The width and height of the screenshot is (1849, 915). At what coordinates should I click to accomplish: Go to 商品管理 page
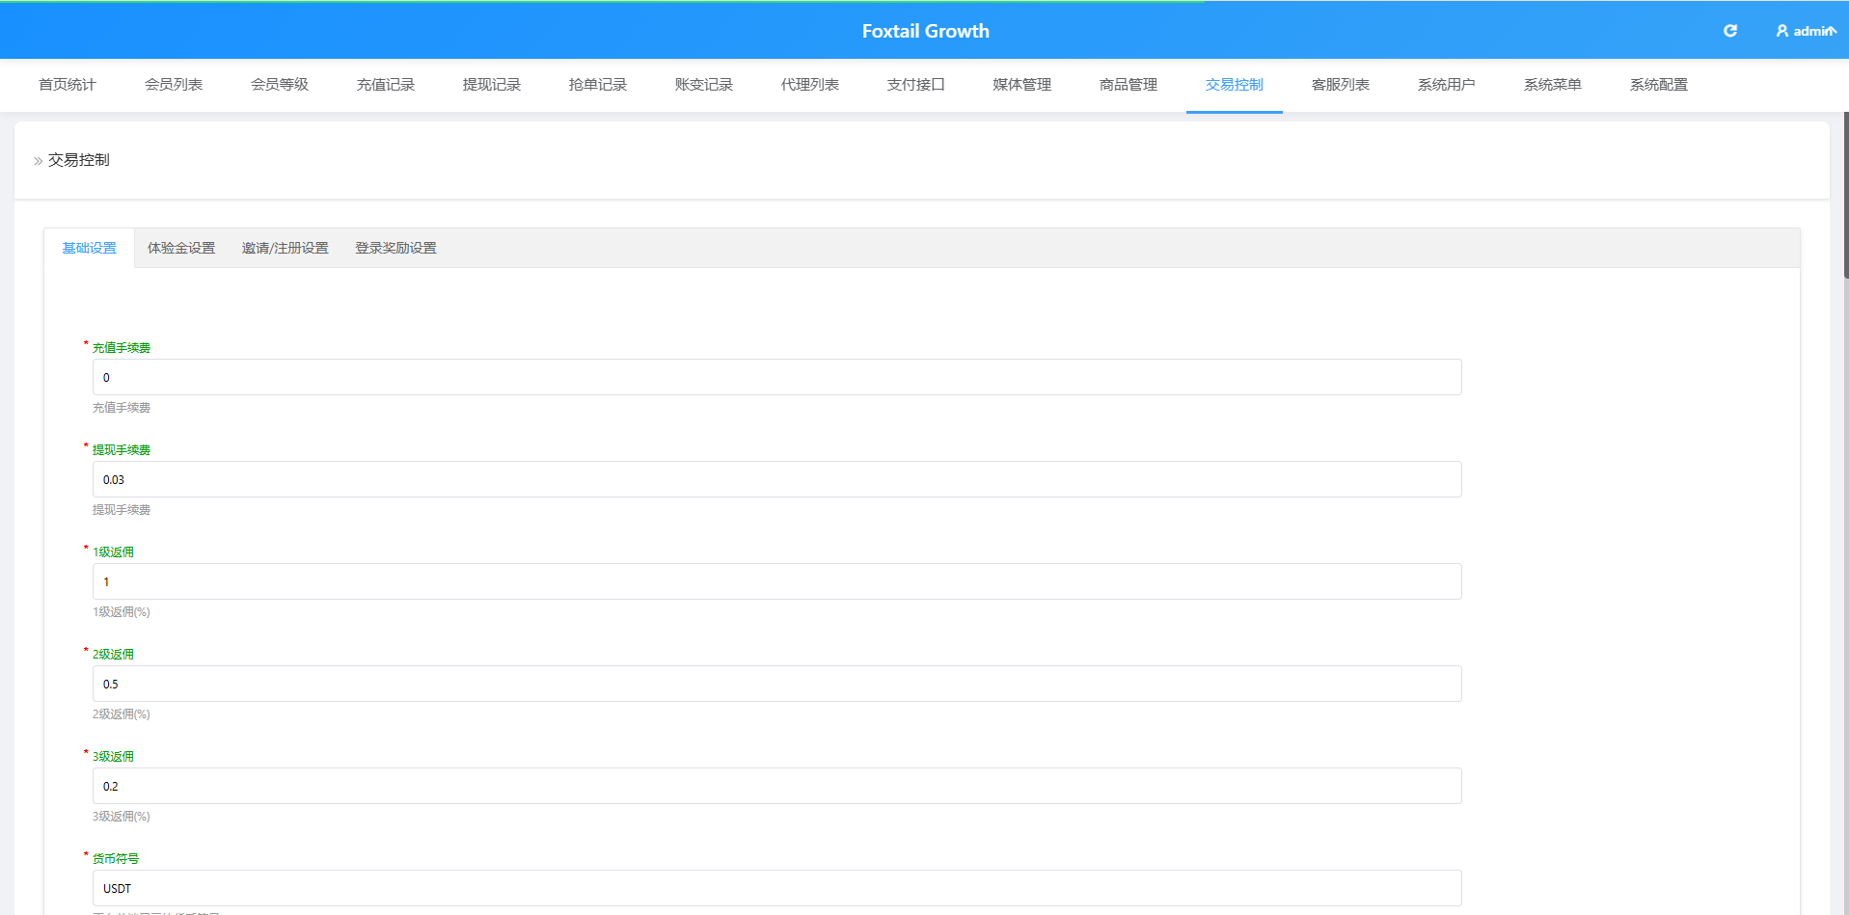coord(1128,85)
